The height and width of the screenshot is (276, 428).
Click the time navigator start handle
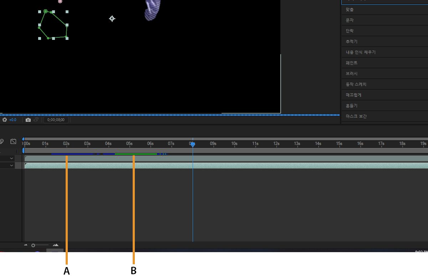coord(24,139)
